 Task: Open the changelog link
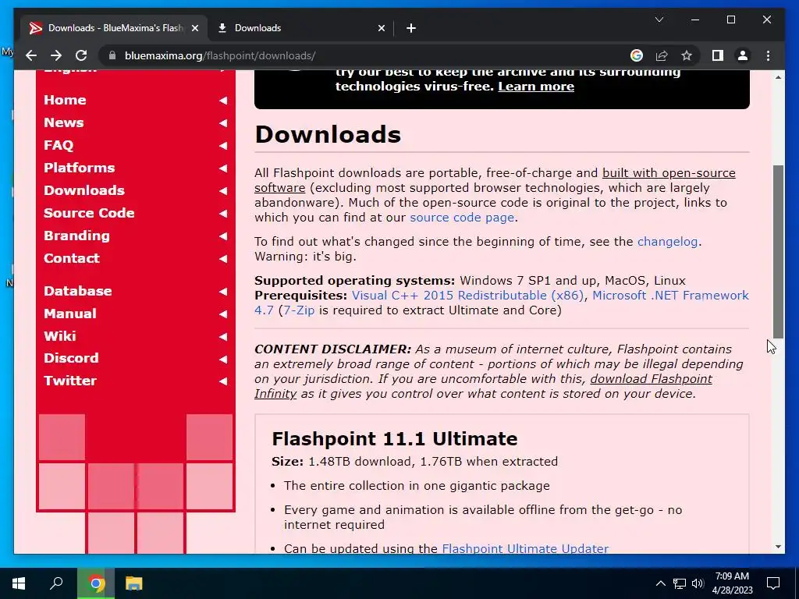pos(668,242)
